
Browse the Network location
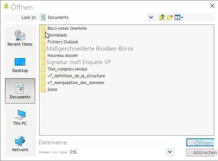(20, 144)
